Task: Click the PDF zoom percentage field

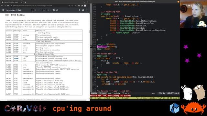Action: coord(45,10)
